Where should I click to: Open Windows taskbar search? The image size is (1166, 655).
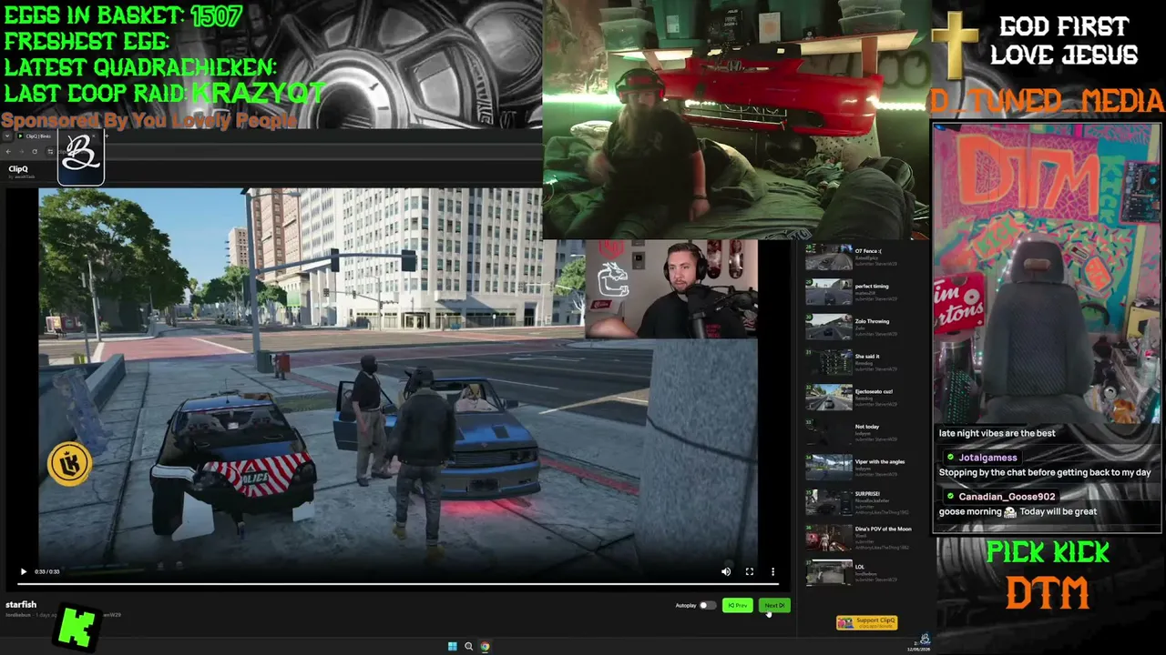click(468, 647)
